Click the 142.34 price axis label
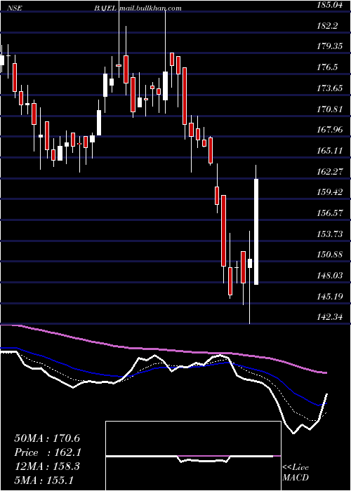This screenshot has width=351, height=491. tap(330, 317)
